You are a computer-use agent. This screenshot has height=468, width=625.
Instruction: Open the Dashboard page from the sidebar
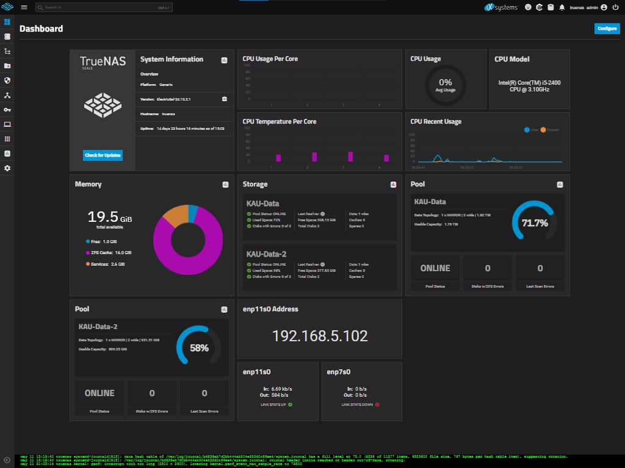point(7,22)
